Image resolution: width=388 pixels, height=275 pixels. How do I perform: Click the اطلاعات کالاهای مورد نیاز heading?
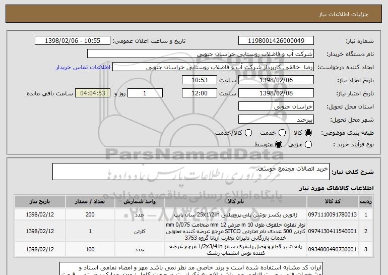click(336, 189)
